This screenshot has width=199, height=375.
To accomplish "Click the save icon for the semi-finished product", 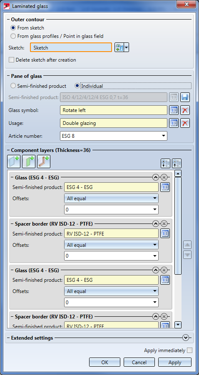I will pos(185,97).
